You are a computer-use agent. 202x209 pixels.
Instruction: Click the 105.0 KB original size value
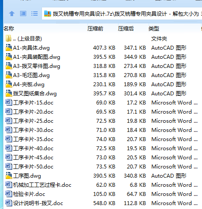pyautogui.click(x=104, y=194)
